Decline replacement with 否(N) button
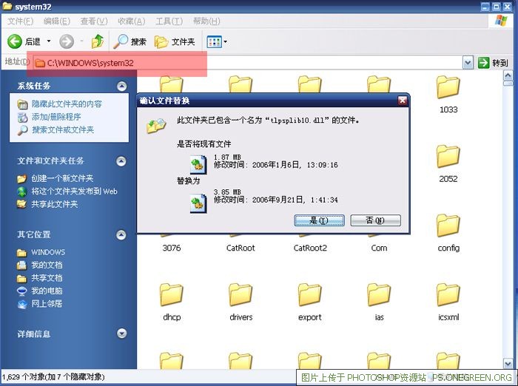 pos(376,220)
